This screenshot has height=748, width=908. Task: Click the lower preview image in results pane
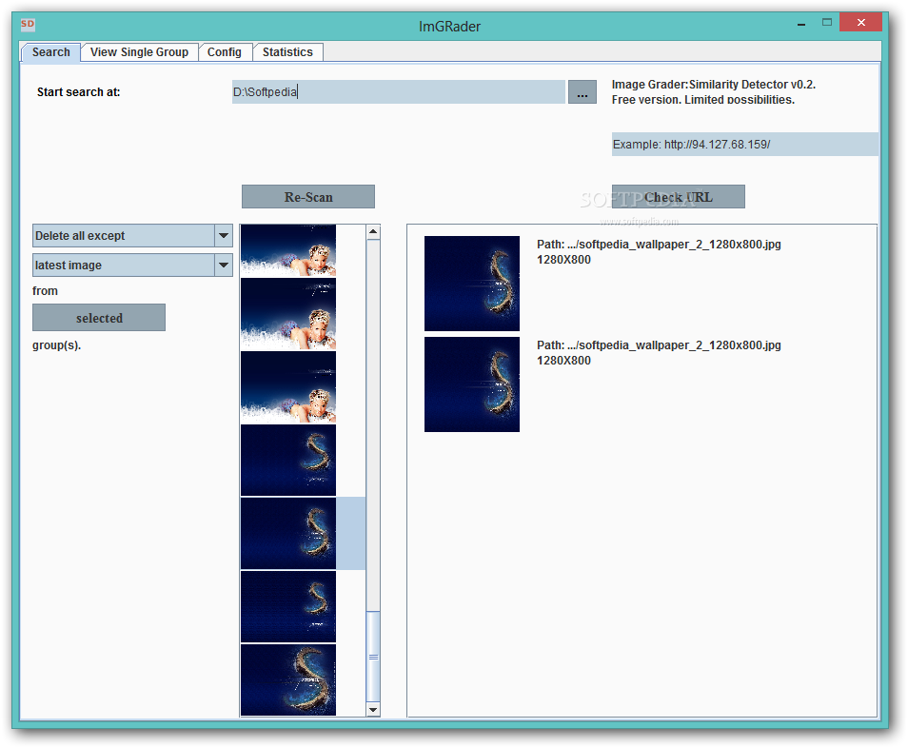(x=472, y=384)
